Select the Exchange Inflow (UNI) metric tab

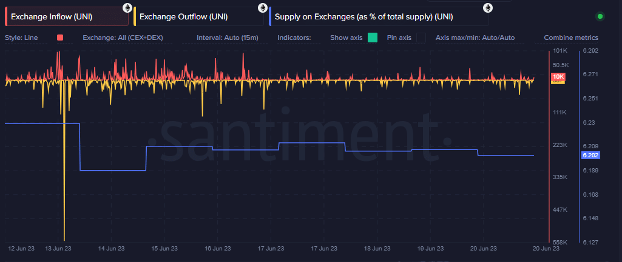pos(67,17)
